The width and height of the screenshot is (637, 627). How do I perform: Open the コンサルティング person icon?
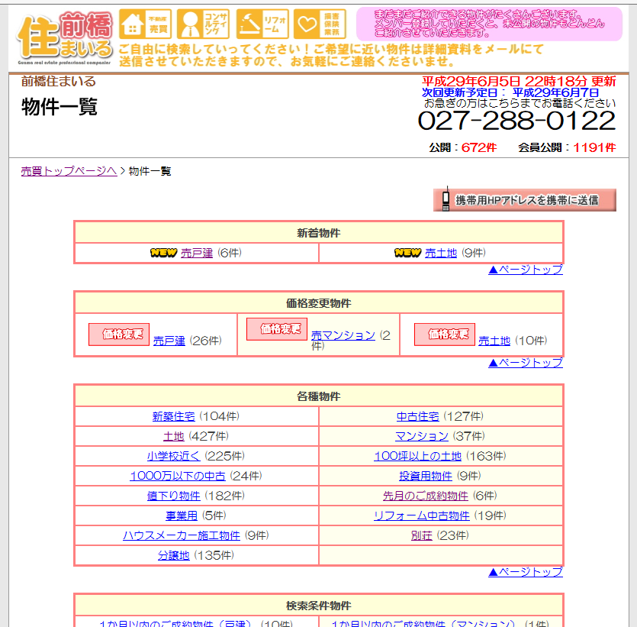(202, 24)
